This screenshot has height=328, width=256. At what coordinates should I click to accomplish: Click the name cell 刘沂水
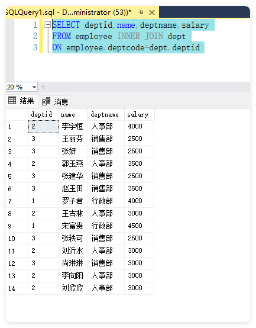pyautogui.click(x=73, y=251)
